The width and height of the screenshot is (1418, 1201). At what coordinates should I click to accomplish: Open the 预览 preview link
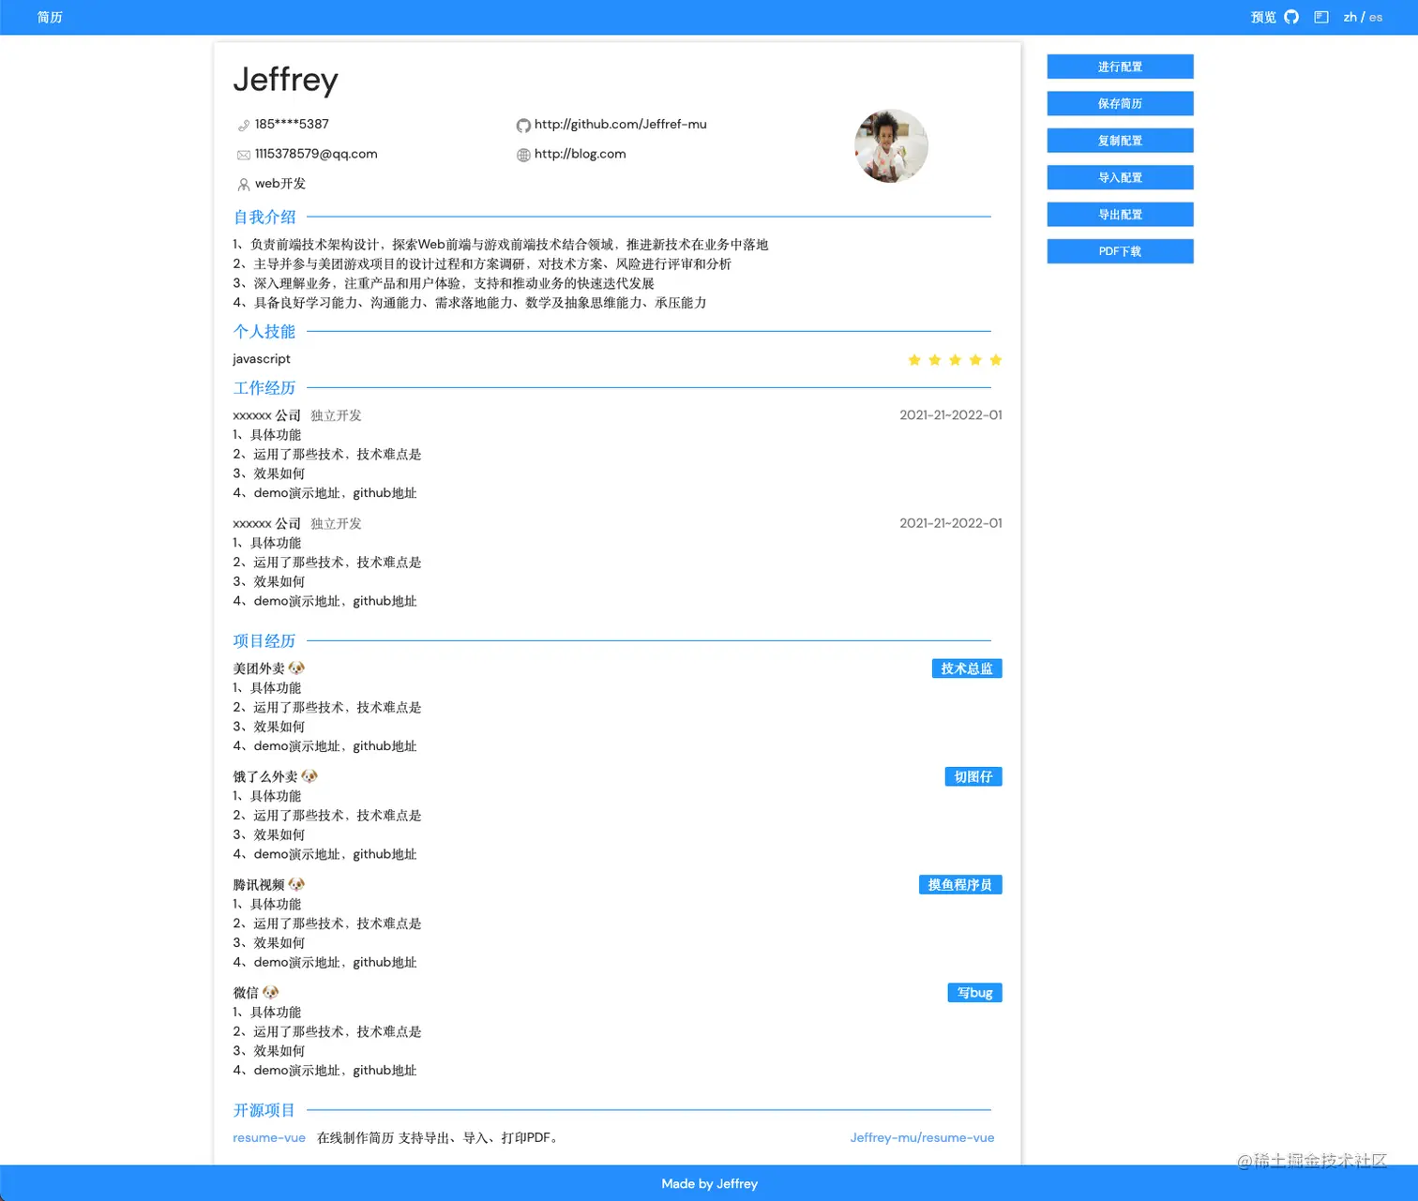click(1263, 17)
